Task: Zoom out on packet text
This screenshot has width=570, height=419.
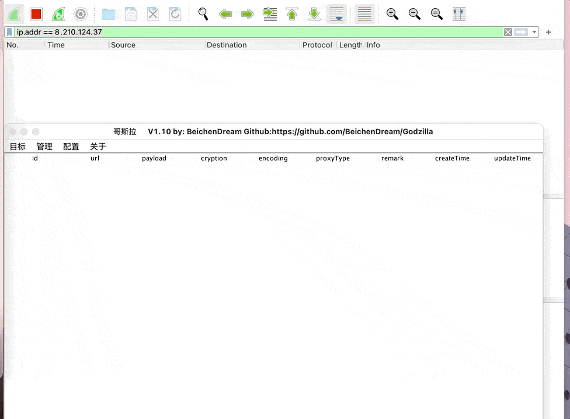Action: coord(415,14)
